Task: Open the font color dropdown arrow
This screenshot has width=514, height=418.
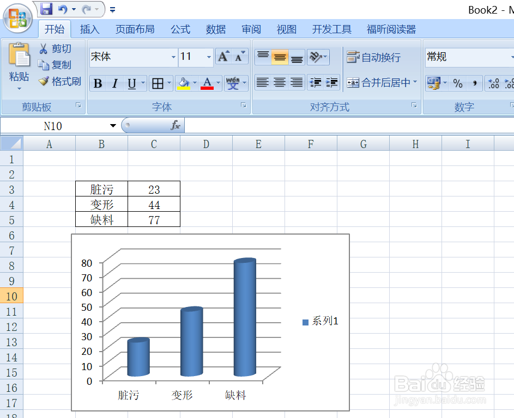Action: click(219, 83)
